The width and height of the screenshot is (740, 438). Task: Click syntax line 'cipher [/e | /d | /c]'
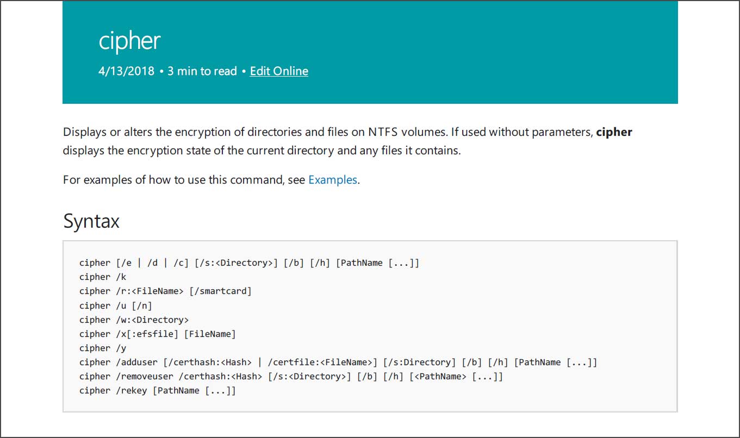pos(250,263)
